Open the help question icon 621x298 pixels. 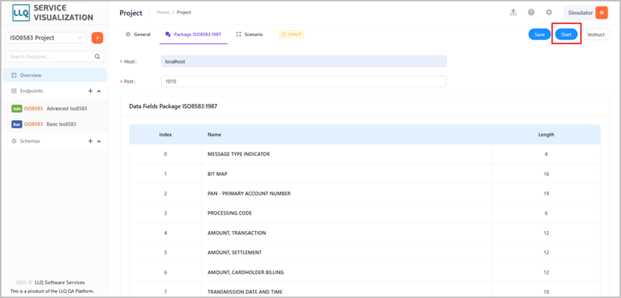pos(531,12)
